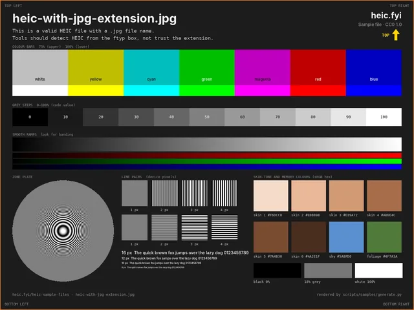Image resolution: width=414 pixels, height=310 pixels.
Task: Pick the 75% red colour bar
Action: click(318, 67)
